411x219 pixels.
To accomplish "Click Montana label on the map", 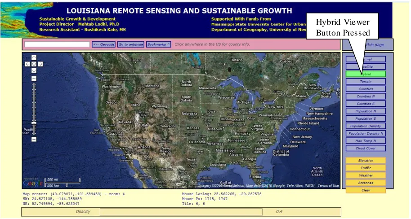I will click(152, 86).
